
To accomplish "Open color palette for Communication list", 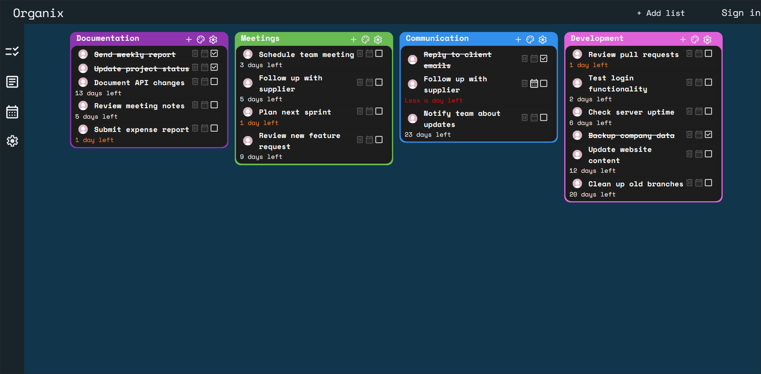I will pyautogui.click(x=530, y=40).
